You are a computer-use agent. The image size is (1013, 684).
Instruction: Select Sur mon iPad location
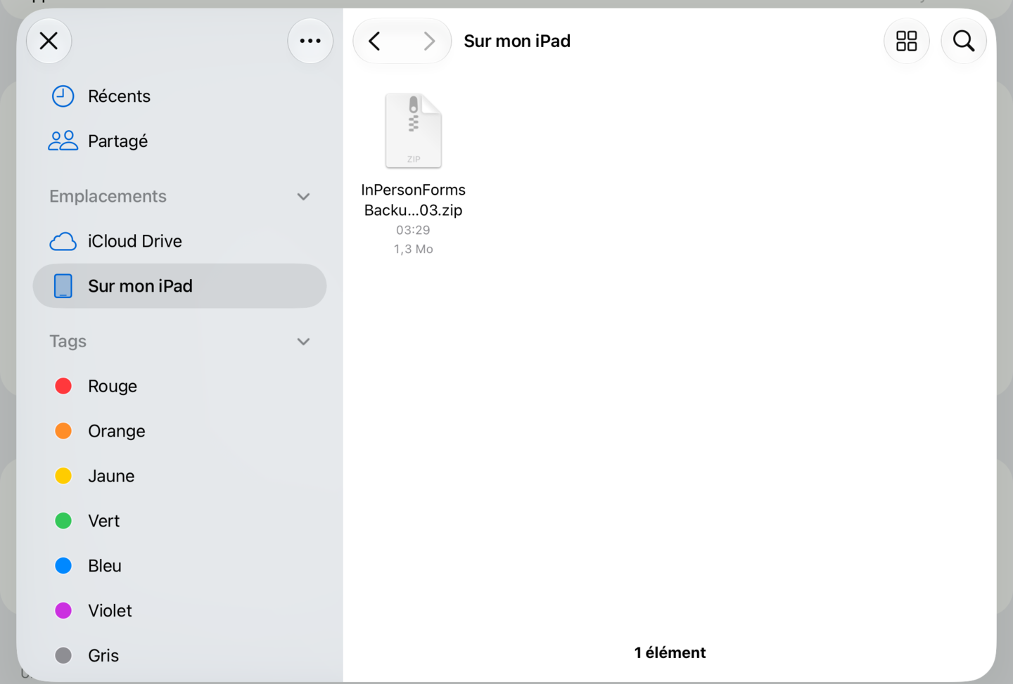tap(180, 286)
